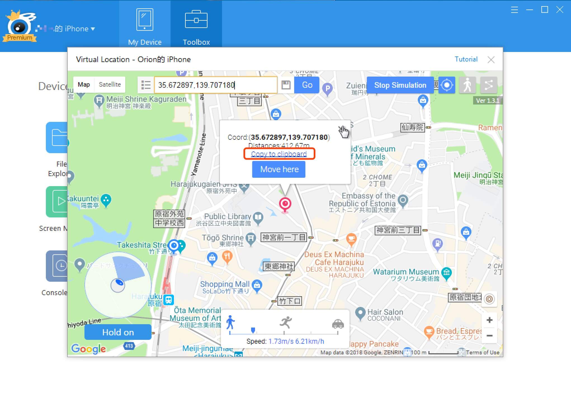Click the Move here button
This screenshot has width=571, height=403.
click(280, 169)
